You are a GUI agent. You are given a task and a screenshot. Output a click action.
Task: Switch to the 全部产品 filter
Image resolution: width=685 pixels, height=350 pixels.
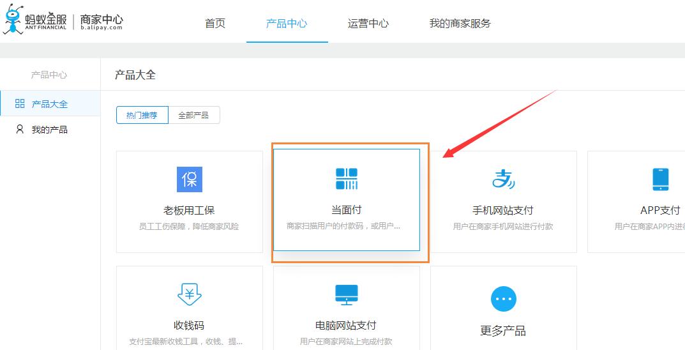pos(193,115)
